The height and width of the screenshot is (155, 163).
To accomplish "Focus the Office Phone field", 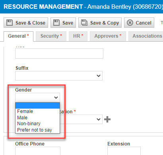I will pyautogui.click(x=38, y=151).
